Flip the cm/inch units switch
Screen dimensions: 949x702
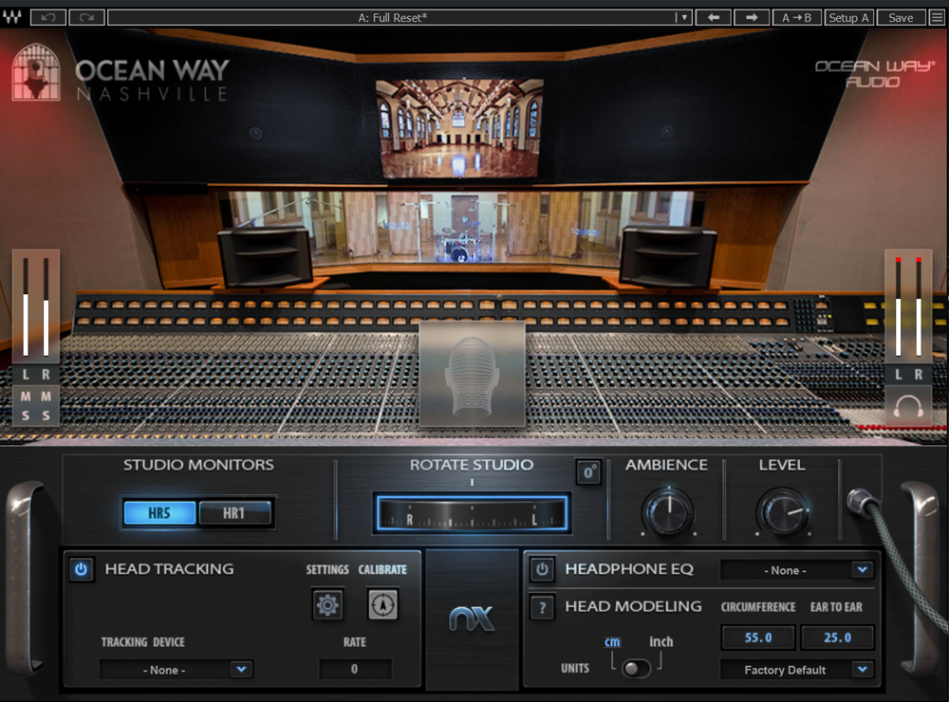(636, 668)
